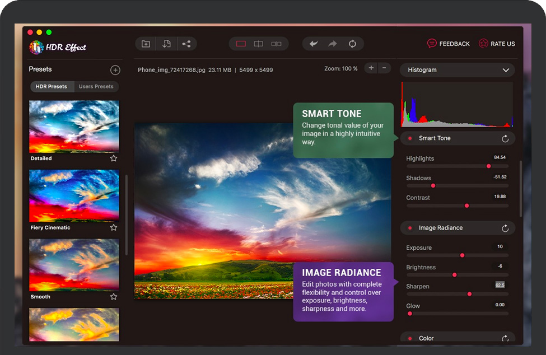Add a new preset with plus icon
Image resolution: width=546 pixels, height=355 pixels.
coord(115,70)
